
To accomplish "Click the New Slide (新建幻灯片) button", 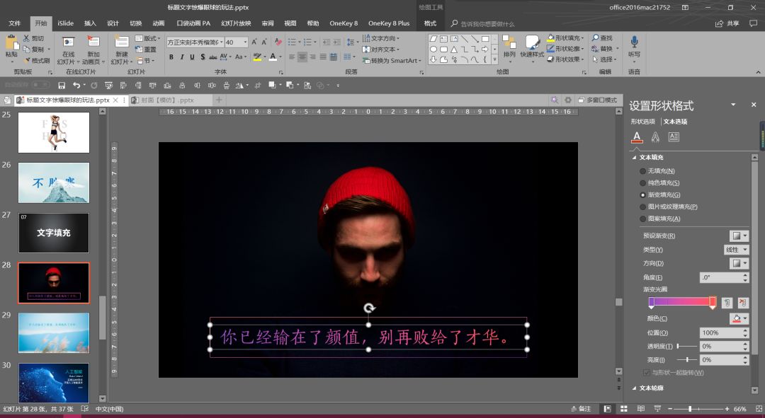I will click(121, 50).
